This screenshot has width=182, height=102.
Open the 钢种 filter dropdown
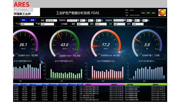(x=82, y=24)
